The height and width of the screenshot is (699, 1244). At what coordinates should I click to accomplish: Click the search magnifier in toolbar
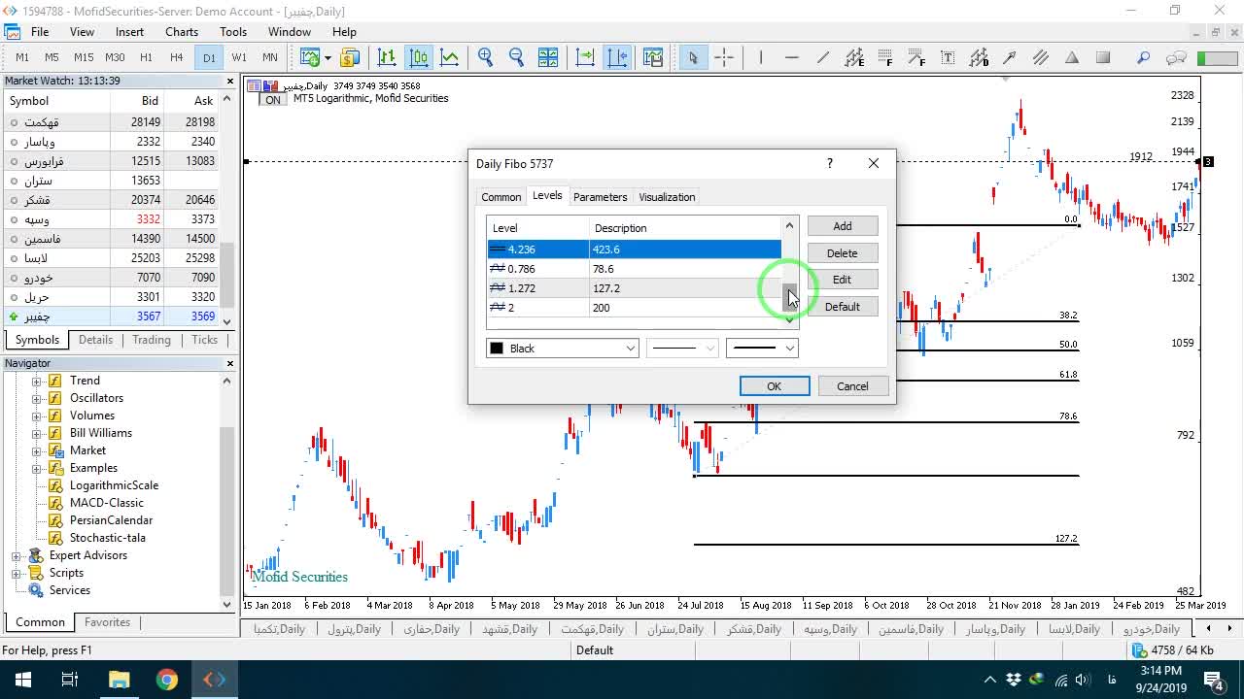pos(1144,57)
